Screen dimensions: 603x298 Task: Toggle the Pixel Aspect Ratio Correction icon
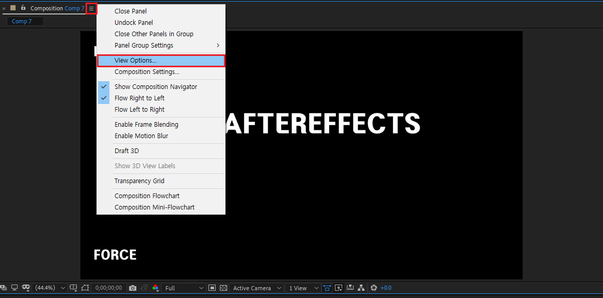click(x=327, y=288)
